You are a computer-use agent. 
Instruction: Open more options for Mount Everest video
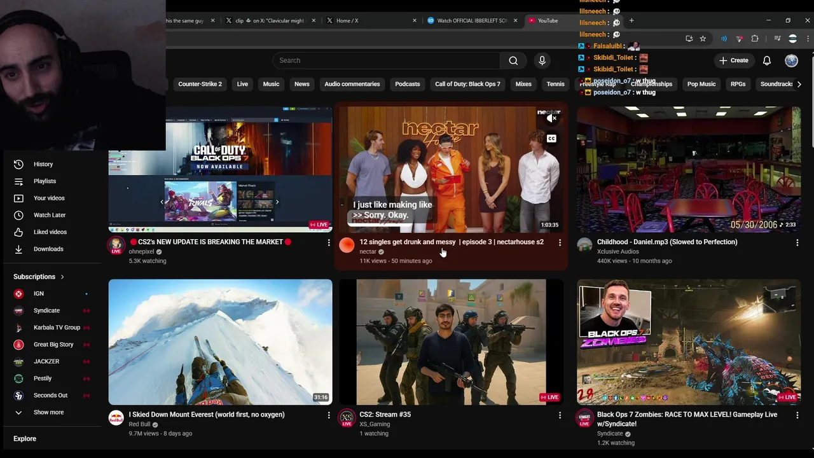tap(329, 415)
